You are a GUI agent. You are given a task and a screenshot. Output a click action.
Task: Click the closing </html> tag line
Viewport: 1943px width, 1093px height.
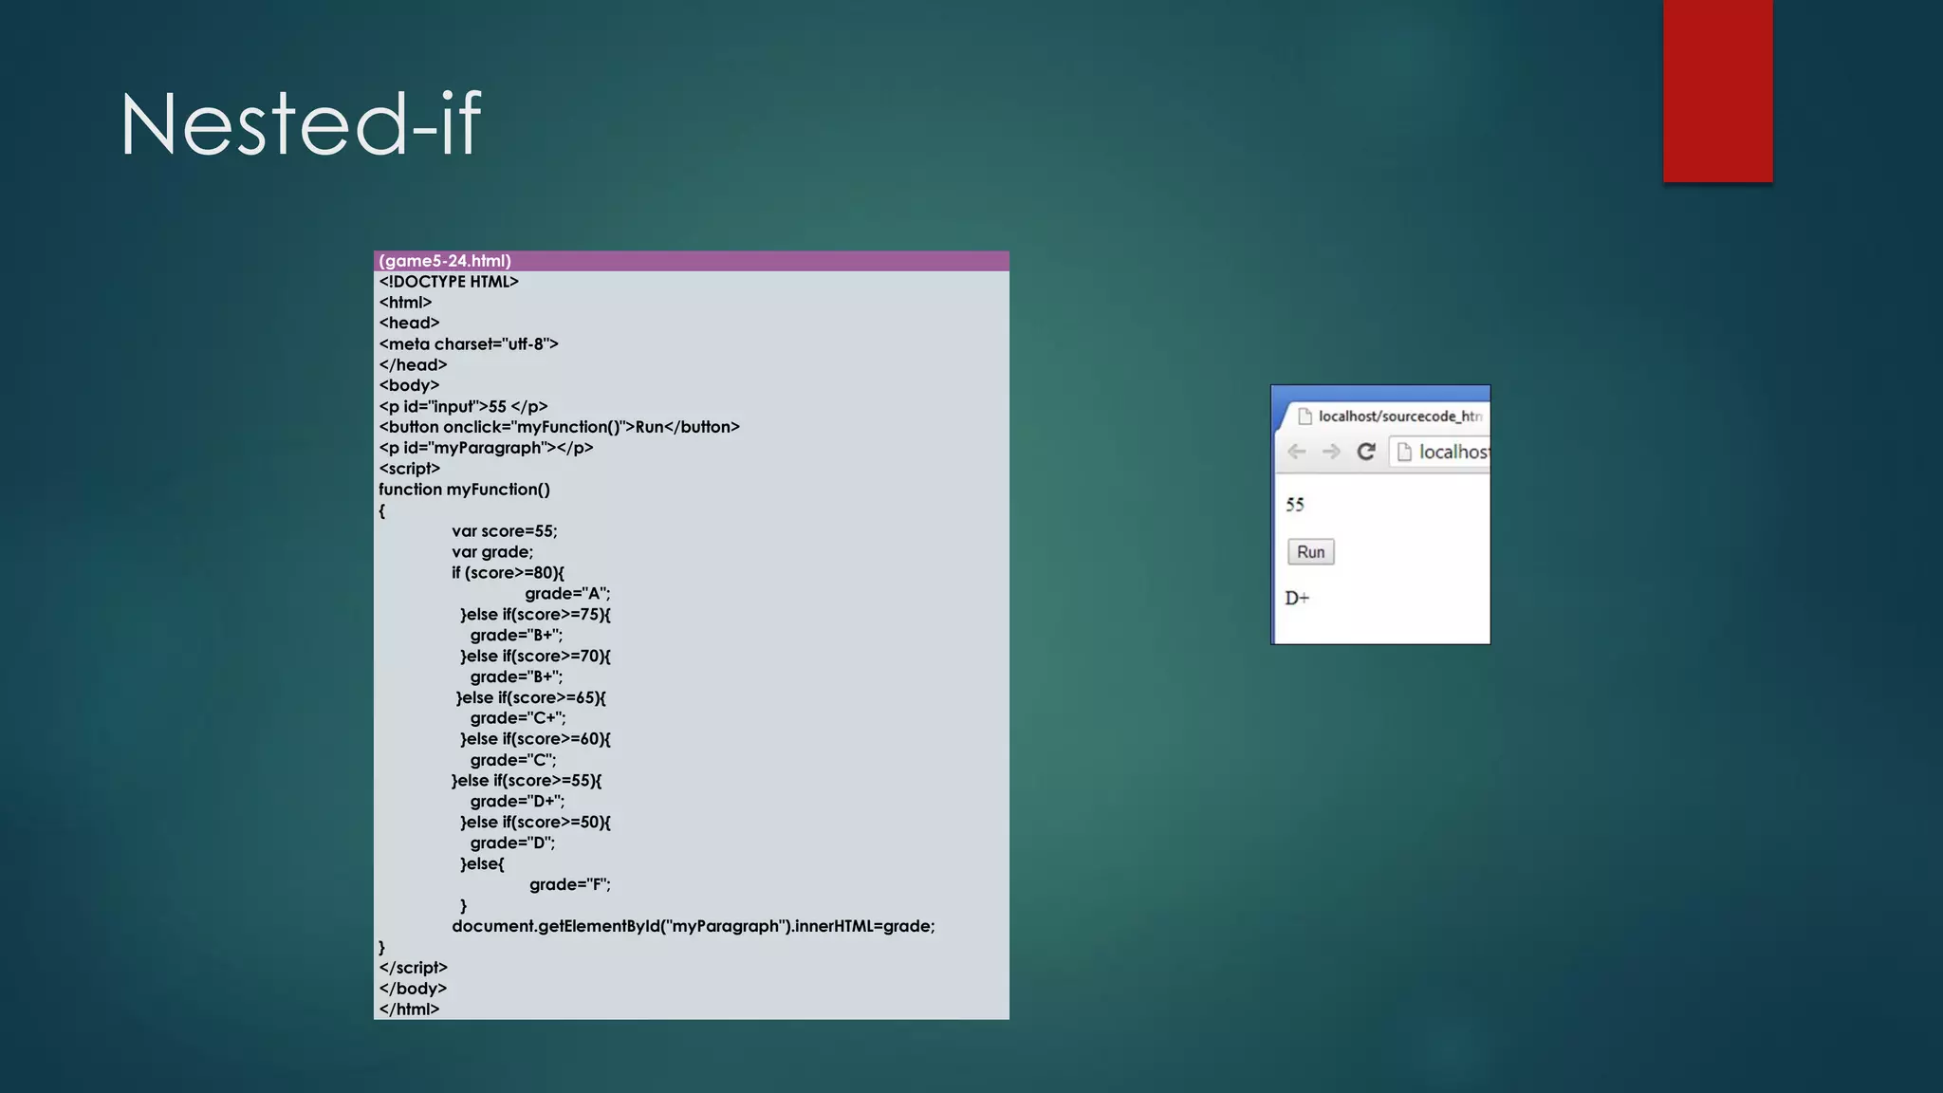409,1009
